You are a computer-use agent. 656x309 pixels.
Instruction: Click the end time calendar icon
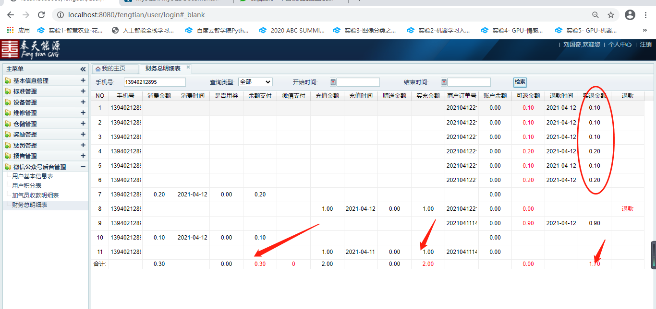tap(444, 82)
